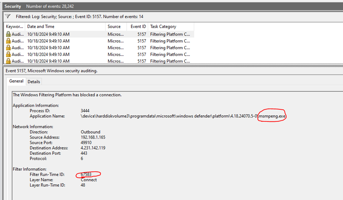Click the 'Filtered: Log: Security' filter description

(80, 17)
